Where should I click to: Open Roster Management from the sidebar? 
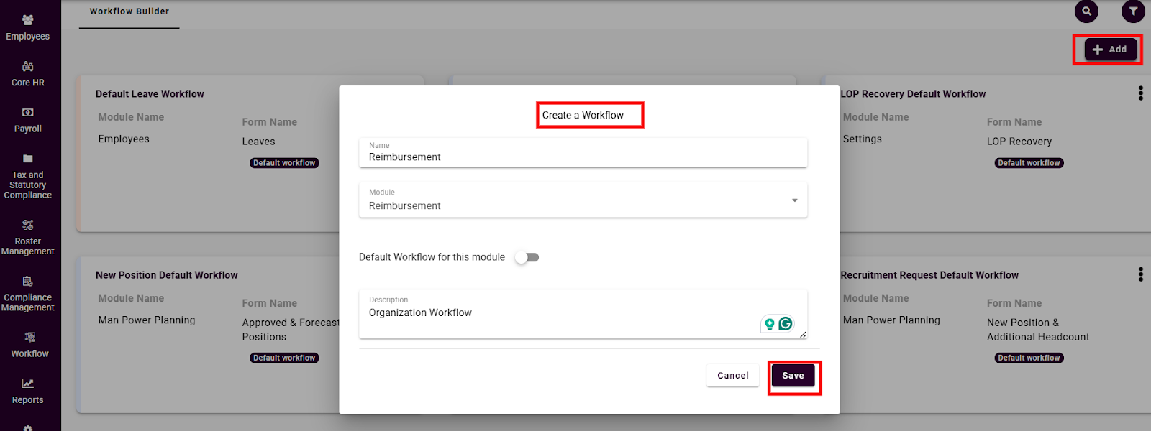tap(27, 238)
